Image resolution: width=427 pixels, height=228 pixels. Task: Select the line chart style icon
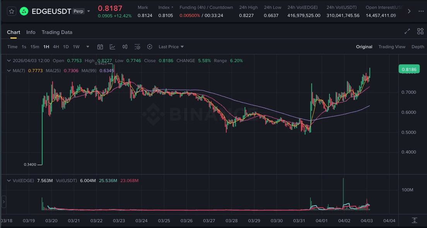(113, 47)
